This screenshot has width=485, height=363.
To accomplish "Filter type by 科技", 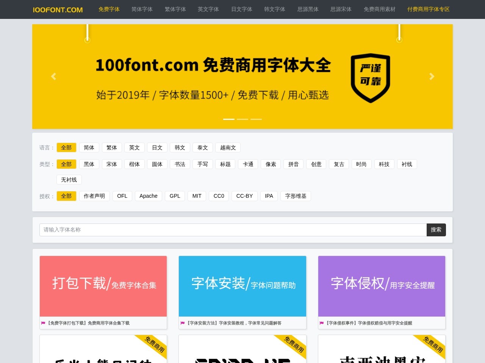I will tap(384, 164).
